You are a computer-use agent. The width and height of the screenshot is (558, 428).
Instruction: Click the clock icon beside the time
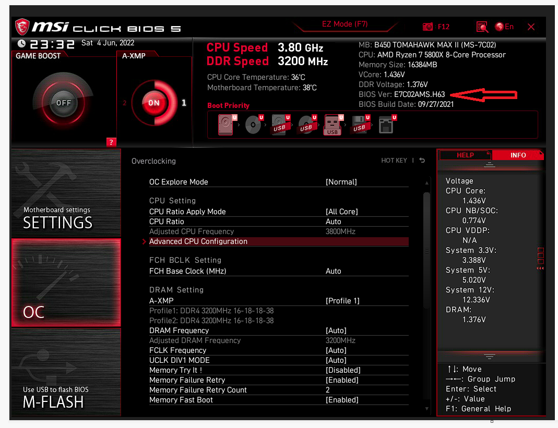(22, 43)
